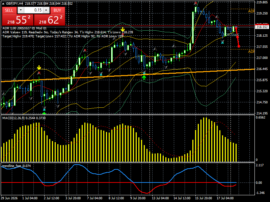Click the cyan cross marker near 7 Jul
Screen dimensions: 270x202
click(x=101, y=74)
